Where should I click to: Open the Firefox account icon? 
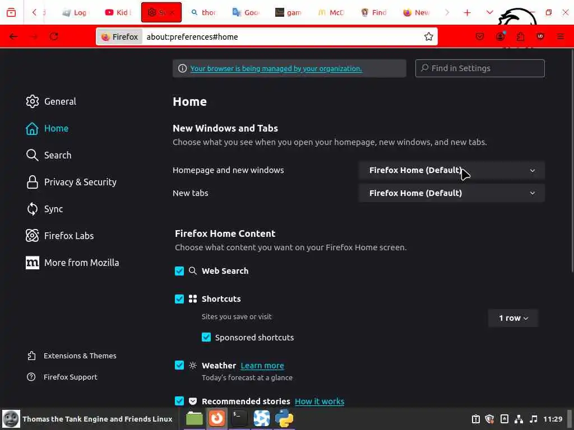500,36
